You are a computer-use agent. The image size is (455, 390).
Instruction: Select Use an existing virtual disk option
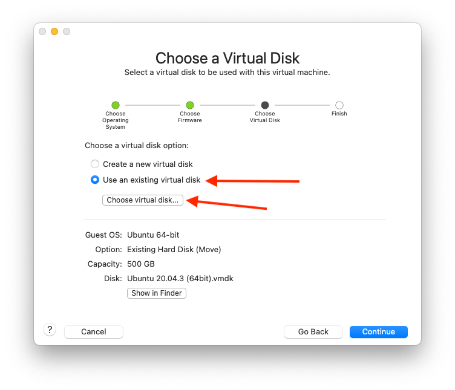95,180
